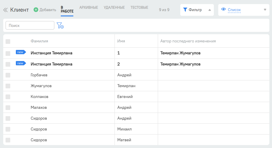Screen dimensions: 272x148
Task: Click the Список view mode link
Action: click(234, 10)
